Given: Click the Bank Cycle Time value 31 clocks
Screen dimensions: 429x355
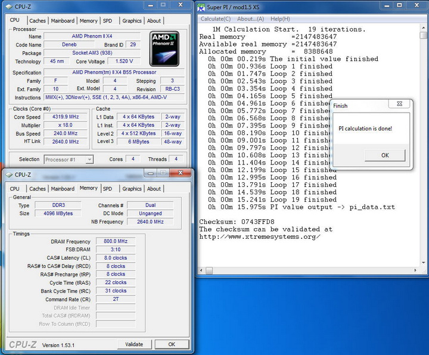Looking at the screenshot, I should (x=116, y=291).
